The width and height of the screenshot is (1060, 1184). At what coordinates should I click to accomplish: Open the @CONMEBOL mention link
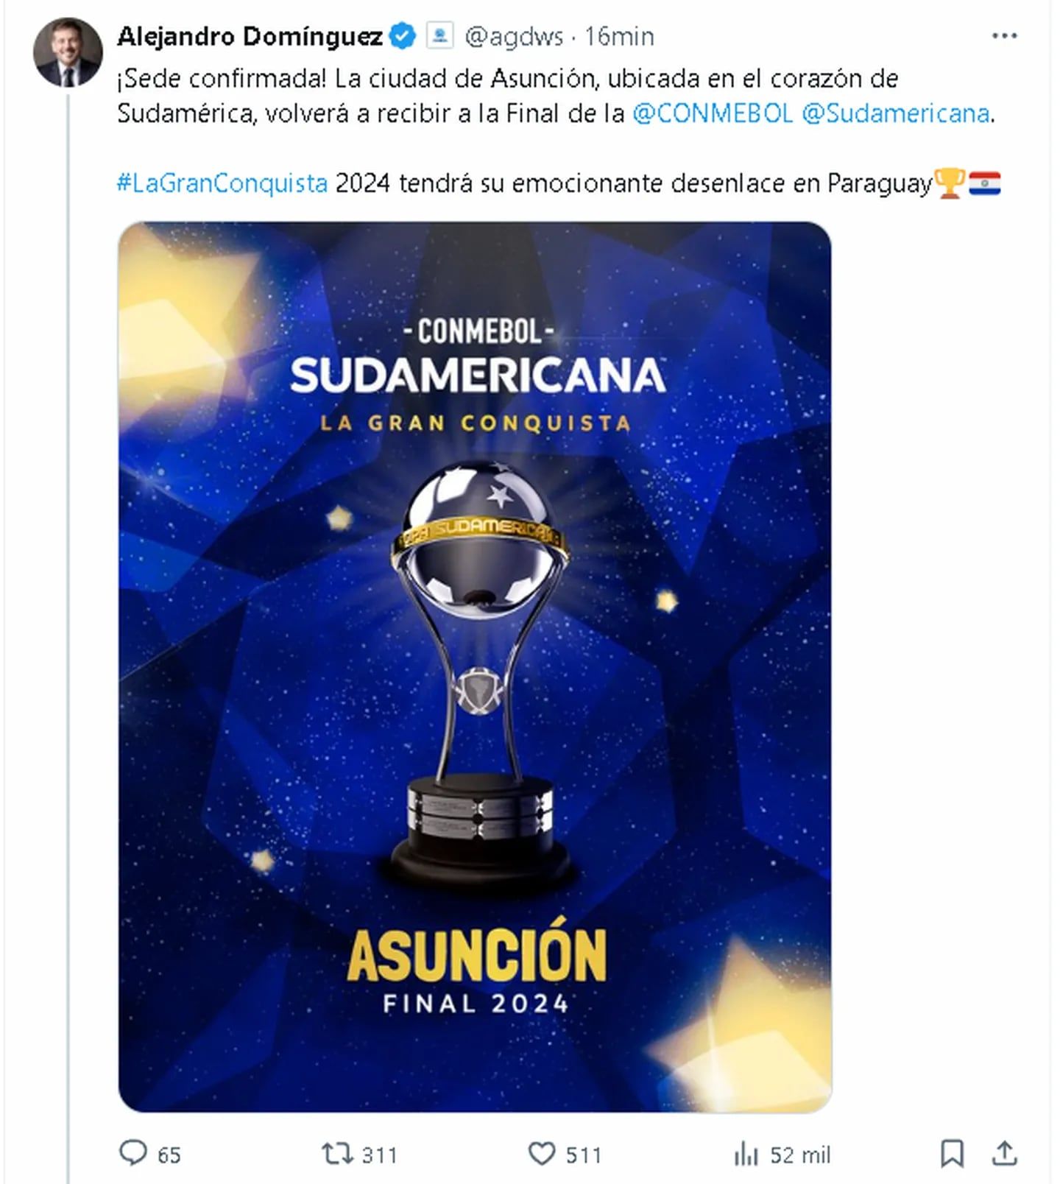[x=713, y=113]
